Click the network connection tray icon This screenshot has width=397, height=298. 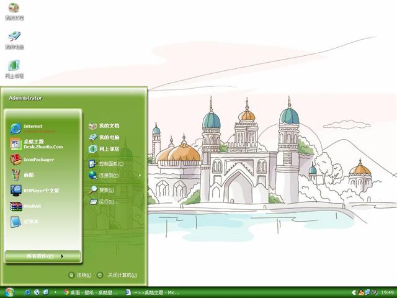[x=367, y=292]
